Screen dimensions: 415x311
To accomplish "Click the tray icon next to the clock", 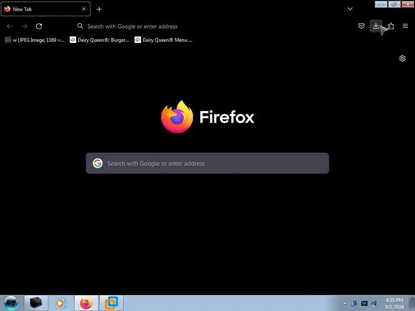I will [374, 303].
